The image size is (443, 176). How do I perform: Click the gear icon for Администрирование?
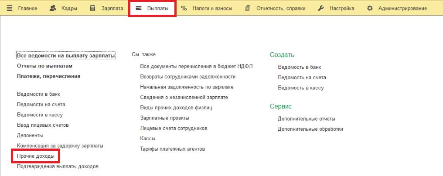(370, 9)
